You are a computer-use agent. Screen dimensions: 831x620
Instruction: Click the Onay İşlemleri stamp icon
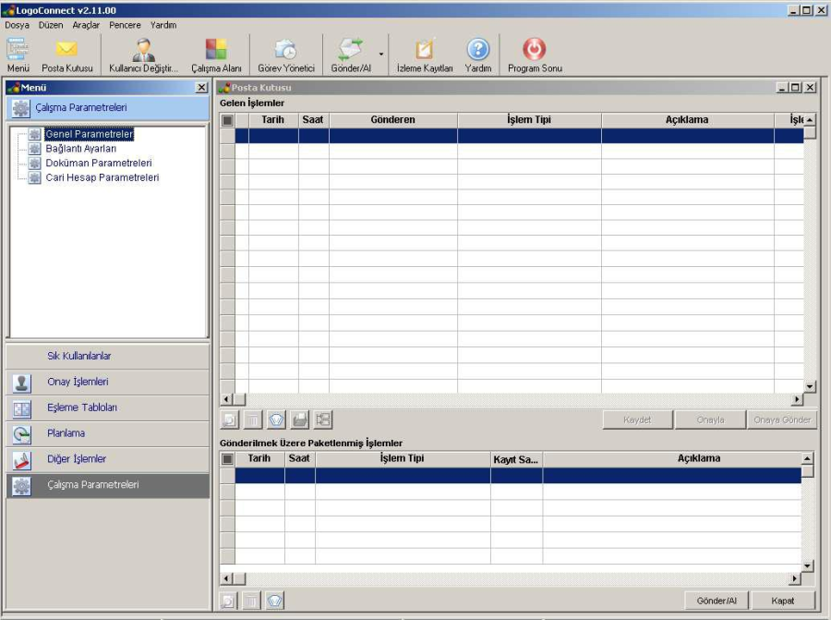click(22, 383)
